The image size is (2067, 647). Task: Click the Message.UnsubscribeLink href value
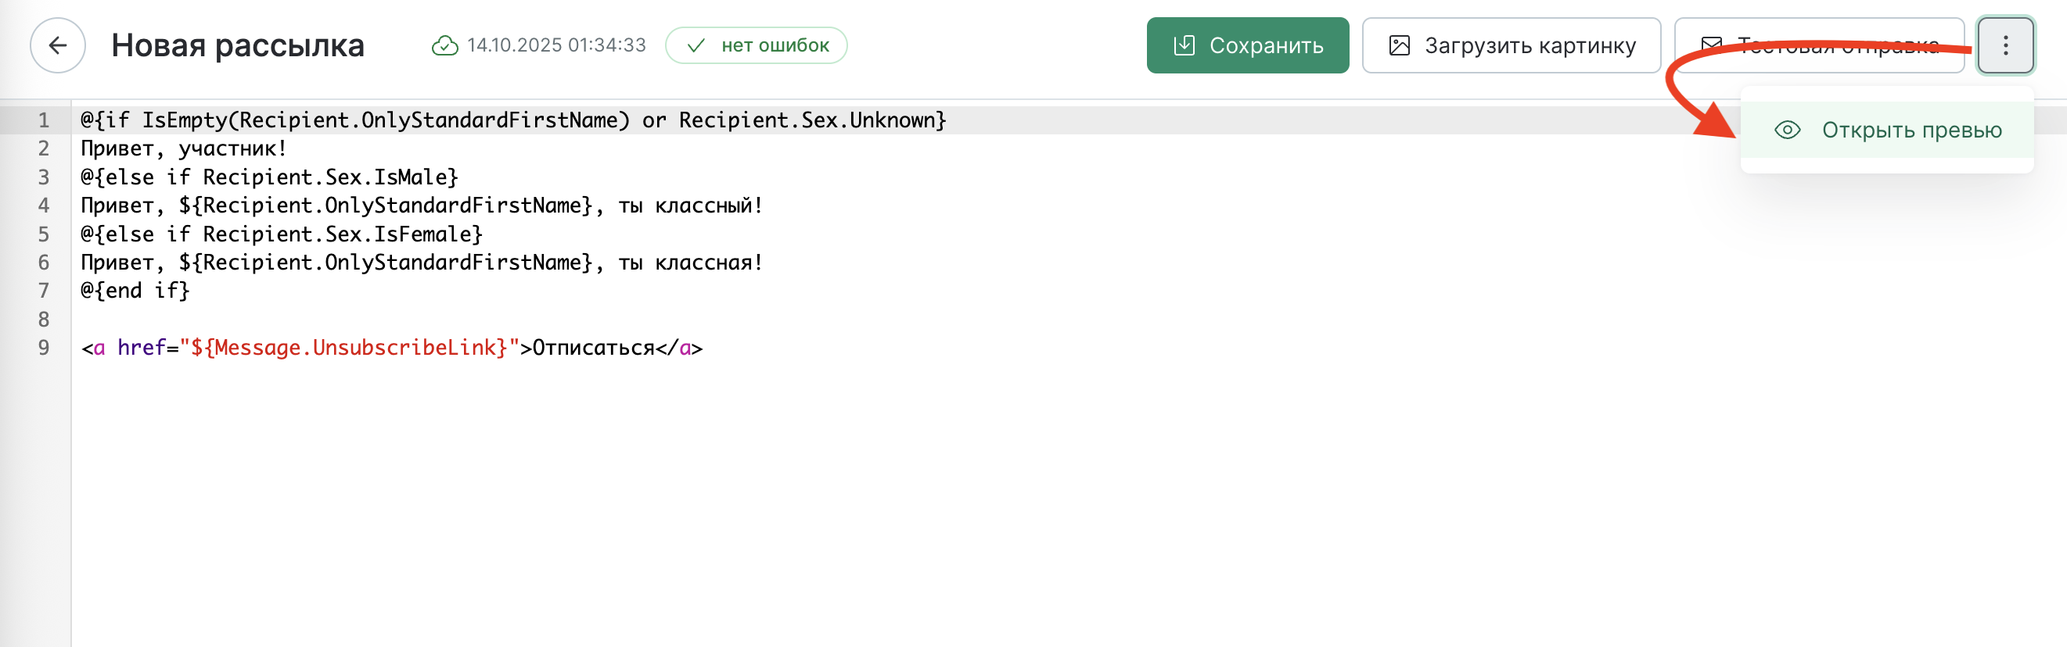point(348,348)
